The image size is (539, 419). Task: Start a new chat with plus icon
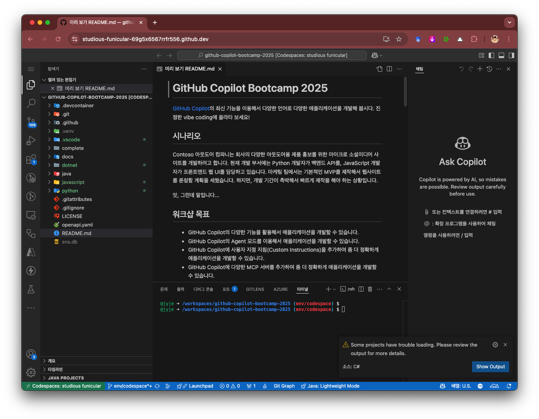click(x=480, y=69)
